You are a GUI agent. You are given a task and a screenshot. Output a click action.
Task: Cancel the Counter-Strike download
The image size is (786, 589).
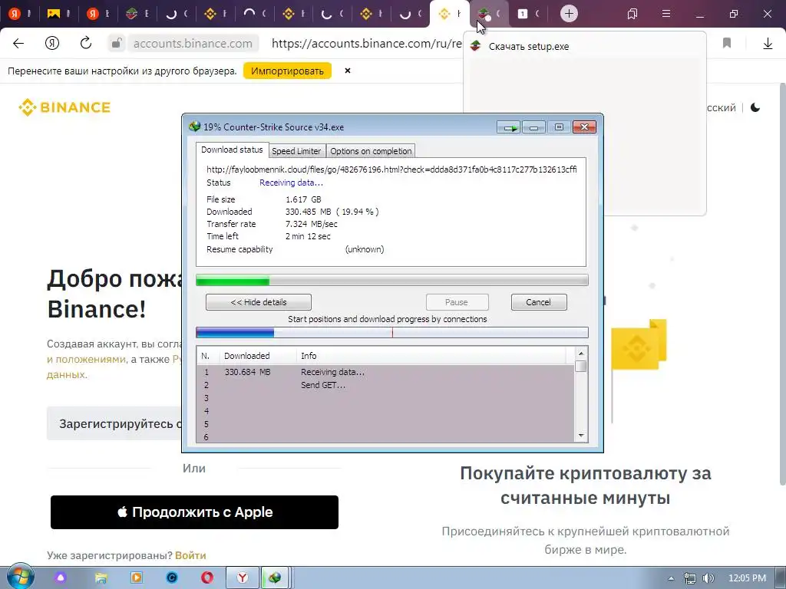coord(539,302)
